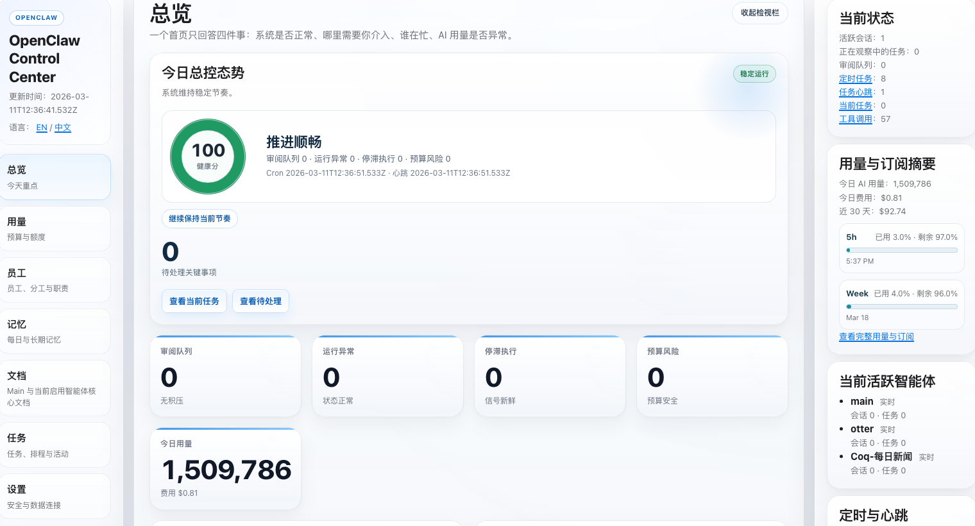Click the OPENCLAW badge logo
Viewport: 975px width, 526px height.
[x=36, y=17]
